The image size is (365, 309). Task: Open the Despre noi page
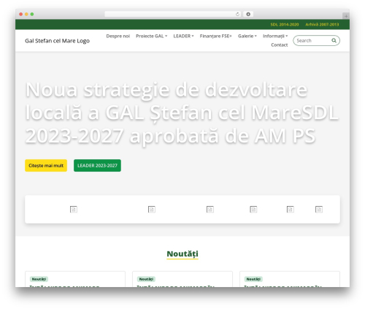pos(118,36)
